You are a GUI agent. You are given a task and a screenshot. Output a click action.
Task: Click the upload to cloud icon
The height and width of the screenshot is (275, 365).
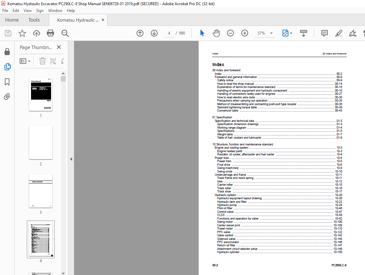pyautogui.click(x=36, y=33)
